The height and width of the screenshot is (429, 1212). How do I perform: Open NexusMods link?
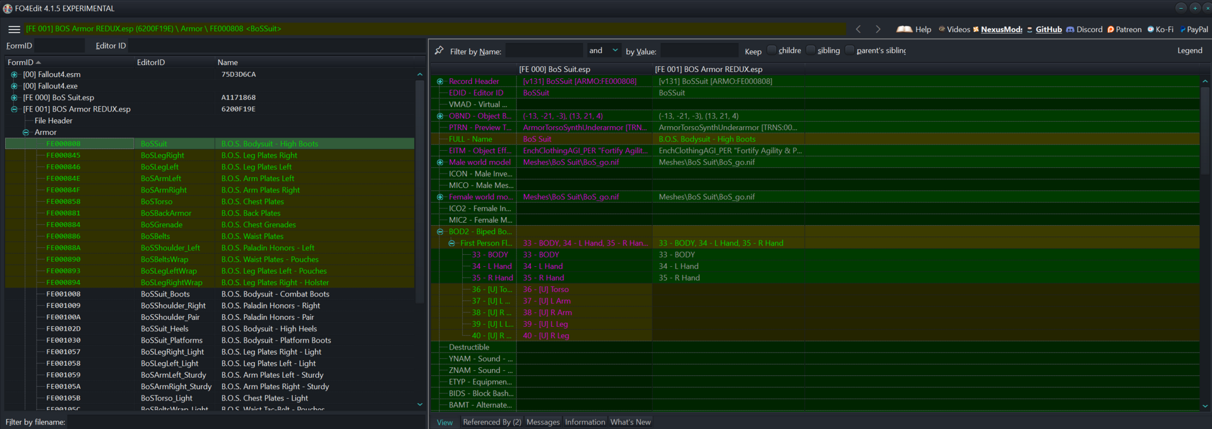pos(1001,29)
